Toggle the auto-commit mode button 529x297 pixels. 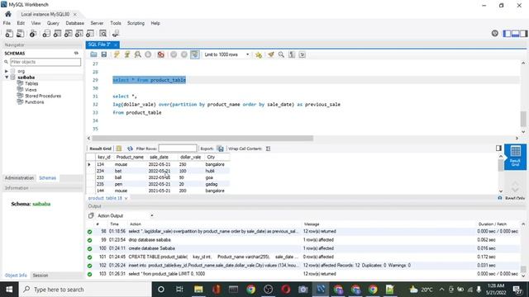(x=195, y=54)
